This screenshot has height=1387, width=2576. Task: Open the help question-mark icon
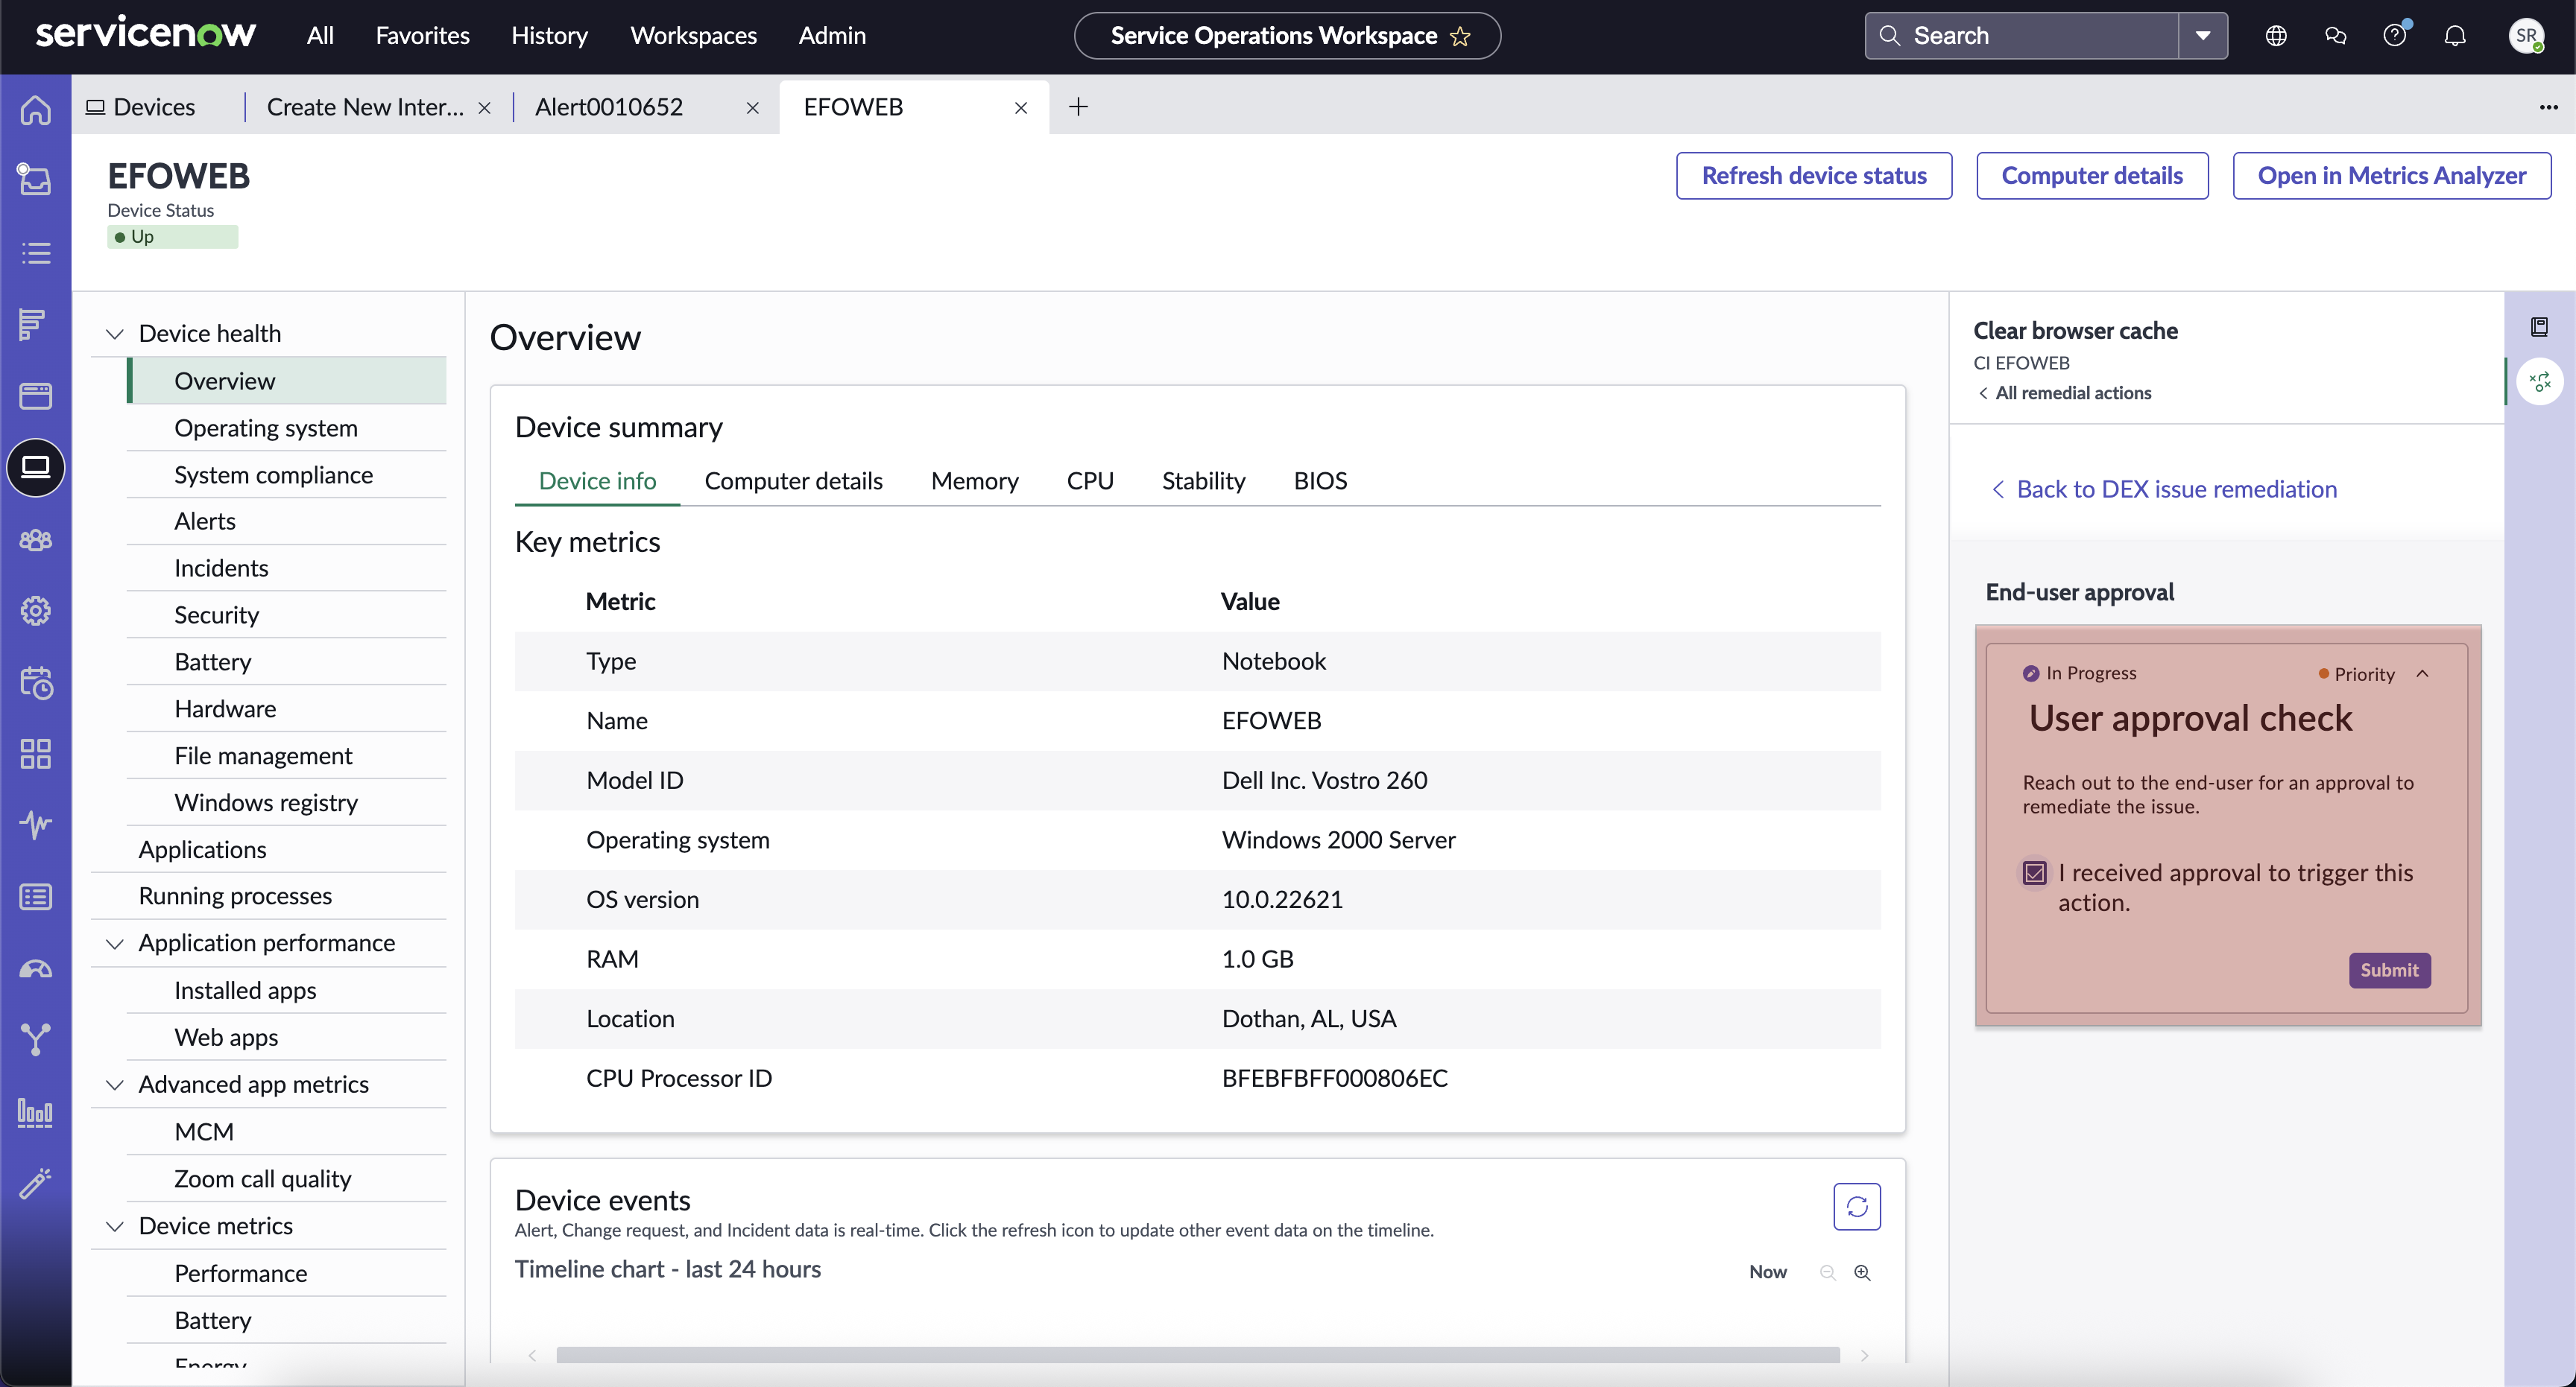(x=2395, y=36)
